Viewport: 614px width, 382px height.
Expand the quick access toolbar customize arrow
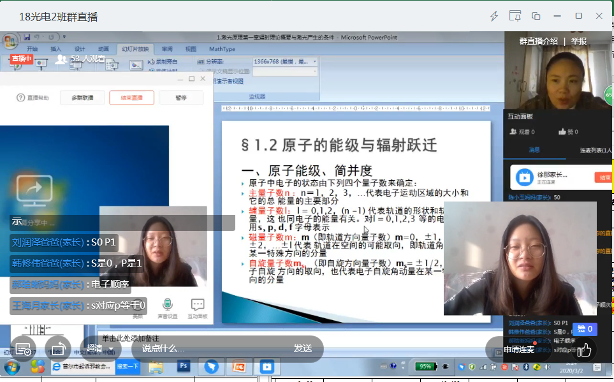click(x=64, y=37)
